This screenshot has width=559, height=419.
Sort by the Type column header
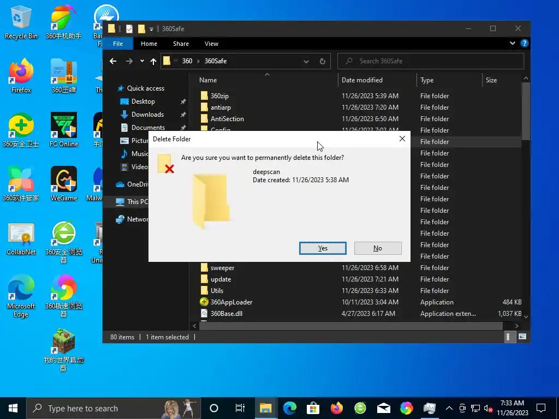coord(427,80)
